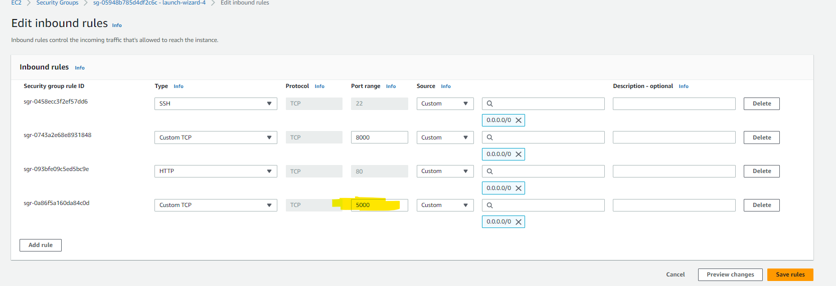Focus source search field in SSH rule
Screen dimensions: 836x286
[543, 103]
